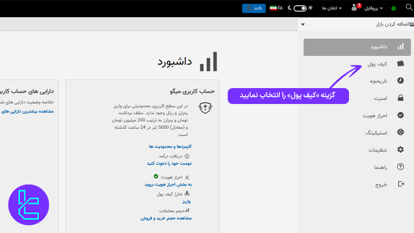This screenshot has width=414, height=233.
Task: Click the به بخش احراز هویت بروید link
Action: pos(168,184)
